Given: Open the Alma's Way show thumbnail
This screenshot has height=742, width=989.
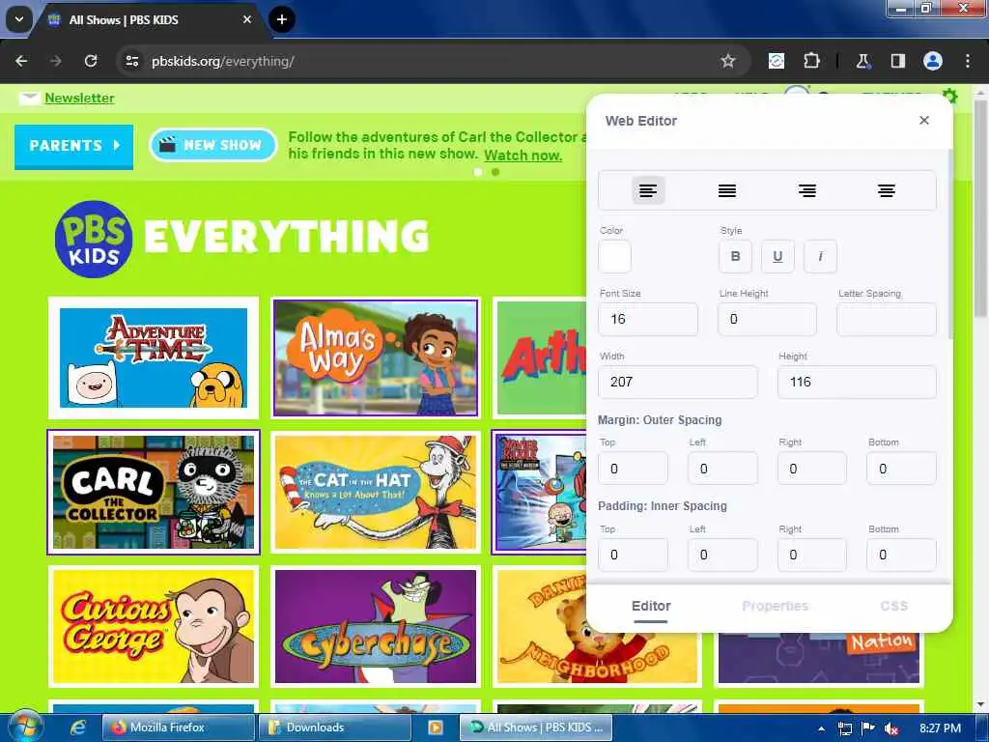Looking at the screenshot, I should (376, 357).
